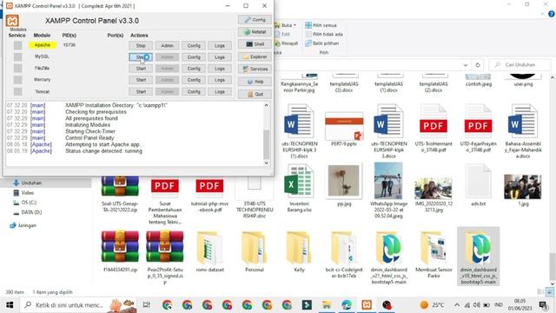Select the Personal folder

(x=255, y=251)
